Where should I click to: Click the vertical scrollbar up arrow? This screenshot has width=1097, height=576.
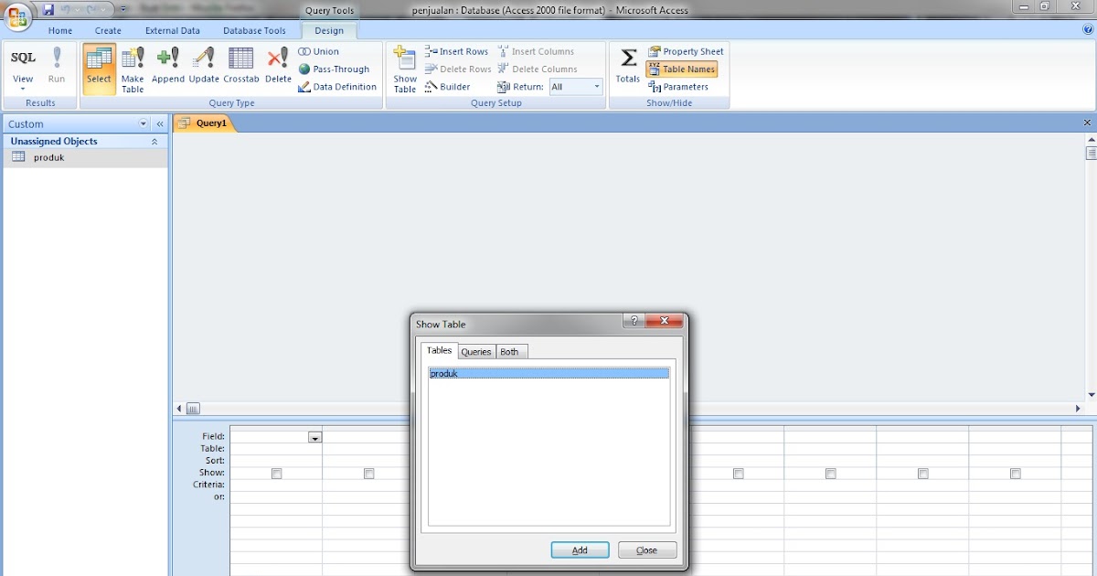click(x=1091, y=139)
